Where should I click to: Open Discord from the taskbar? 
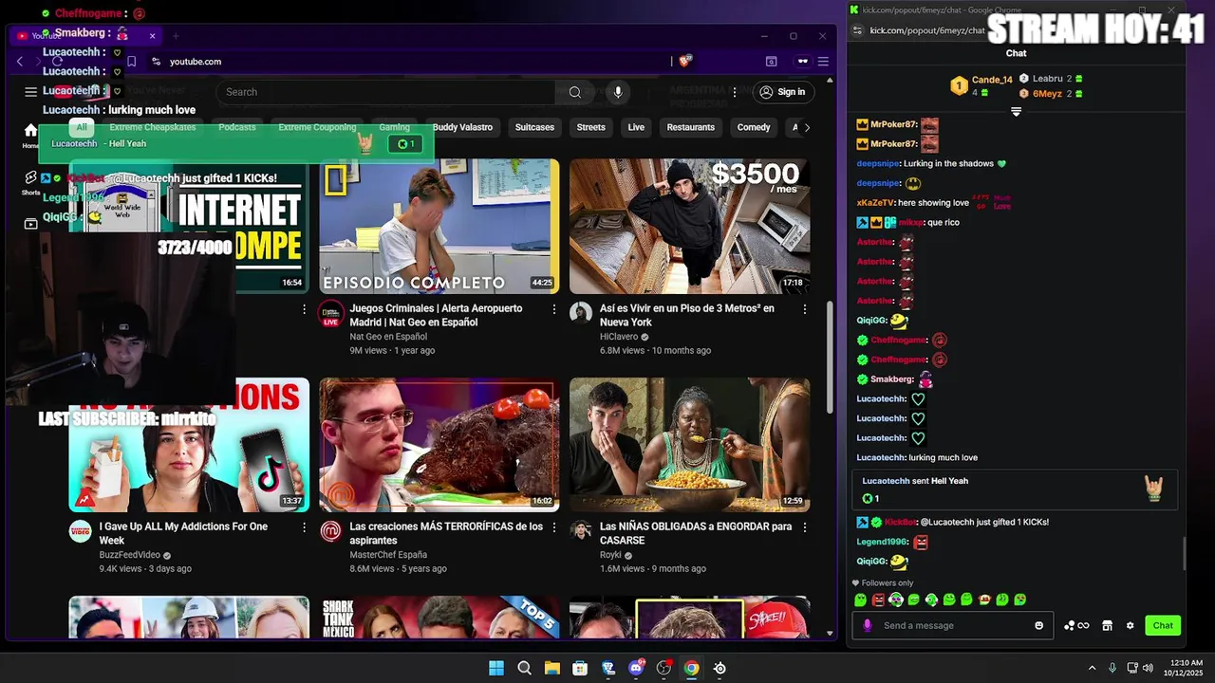636,668
